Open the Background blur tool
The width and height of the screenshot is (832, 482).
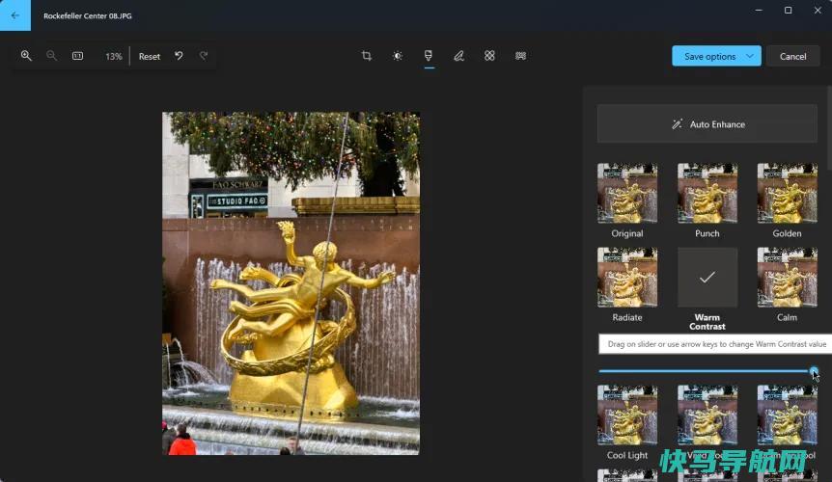[x=520, y=56]
